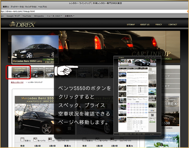Image resolution: width=189 pixels, height=148 pixels.
Task: Open the CONTACT page
Action: point(173,25)
